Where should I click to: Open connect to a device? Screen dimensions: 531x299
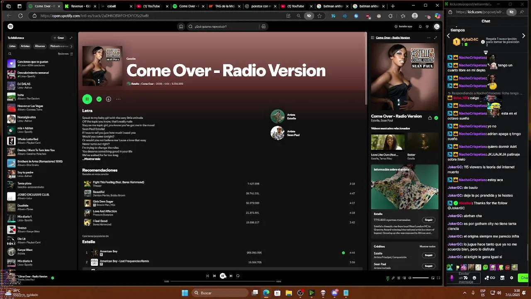coord(404,278)
